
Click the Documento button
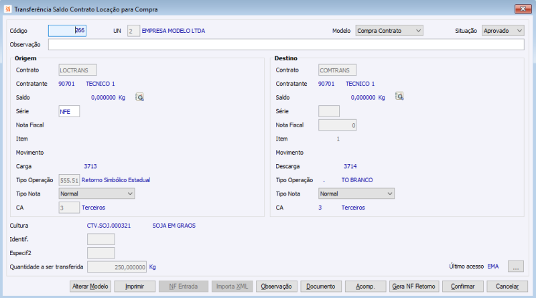coord(321,287)
